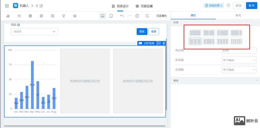Click the canvas vertical scrollbar
Image resolution: width=260 pixels, height=128 pixels.
pyautogui.click(x=166, y=74)
